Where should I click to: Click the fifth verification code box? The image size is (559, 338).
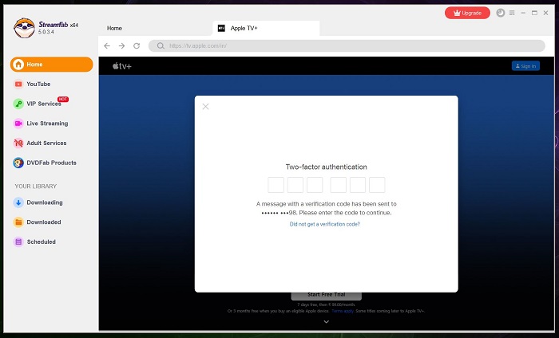click(x=358, y=185)
